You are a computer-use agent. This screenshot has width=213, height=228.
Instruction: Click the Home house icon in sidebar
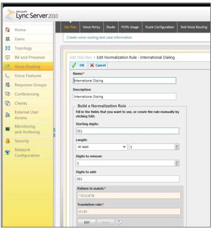tap(8, 30)
